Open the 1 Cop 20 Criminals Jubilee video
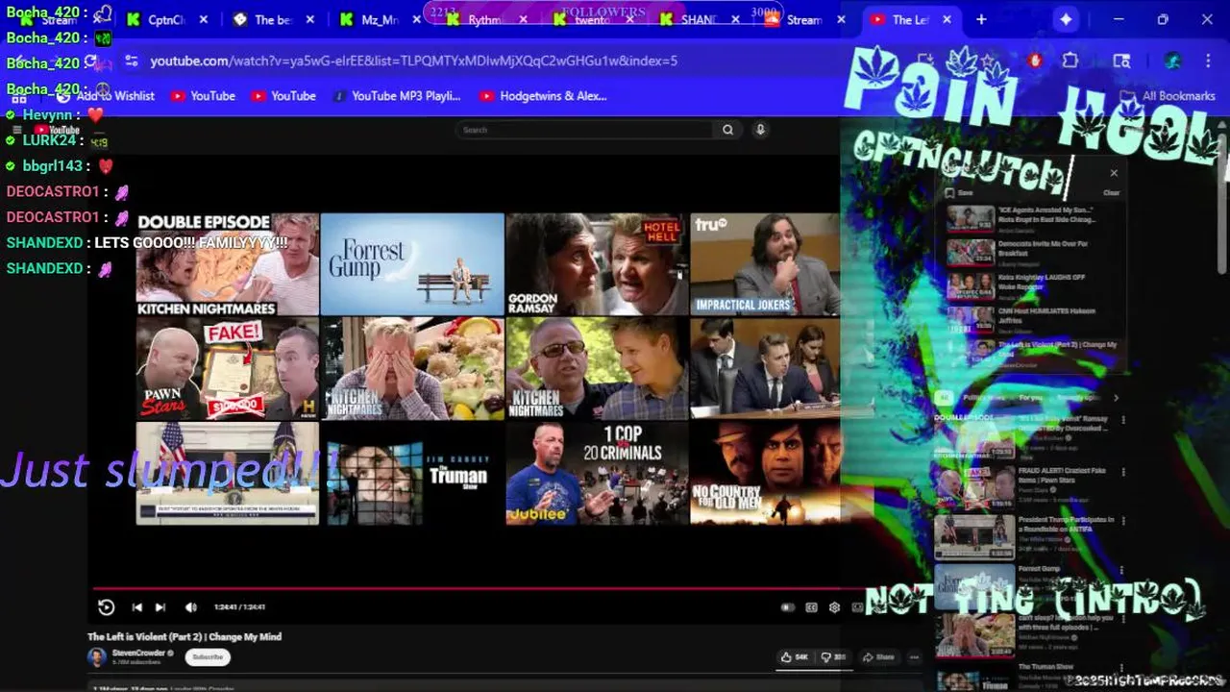The width and height of the screenshot is (1230, 692). click(597, 474)
